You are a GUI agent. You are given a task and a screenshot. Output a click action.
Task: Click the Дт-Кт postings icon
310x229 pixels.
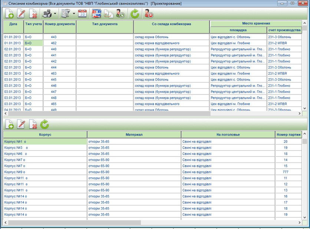coord(96,14)
